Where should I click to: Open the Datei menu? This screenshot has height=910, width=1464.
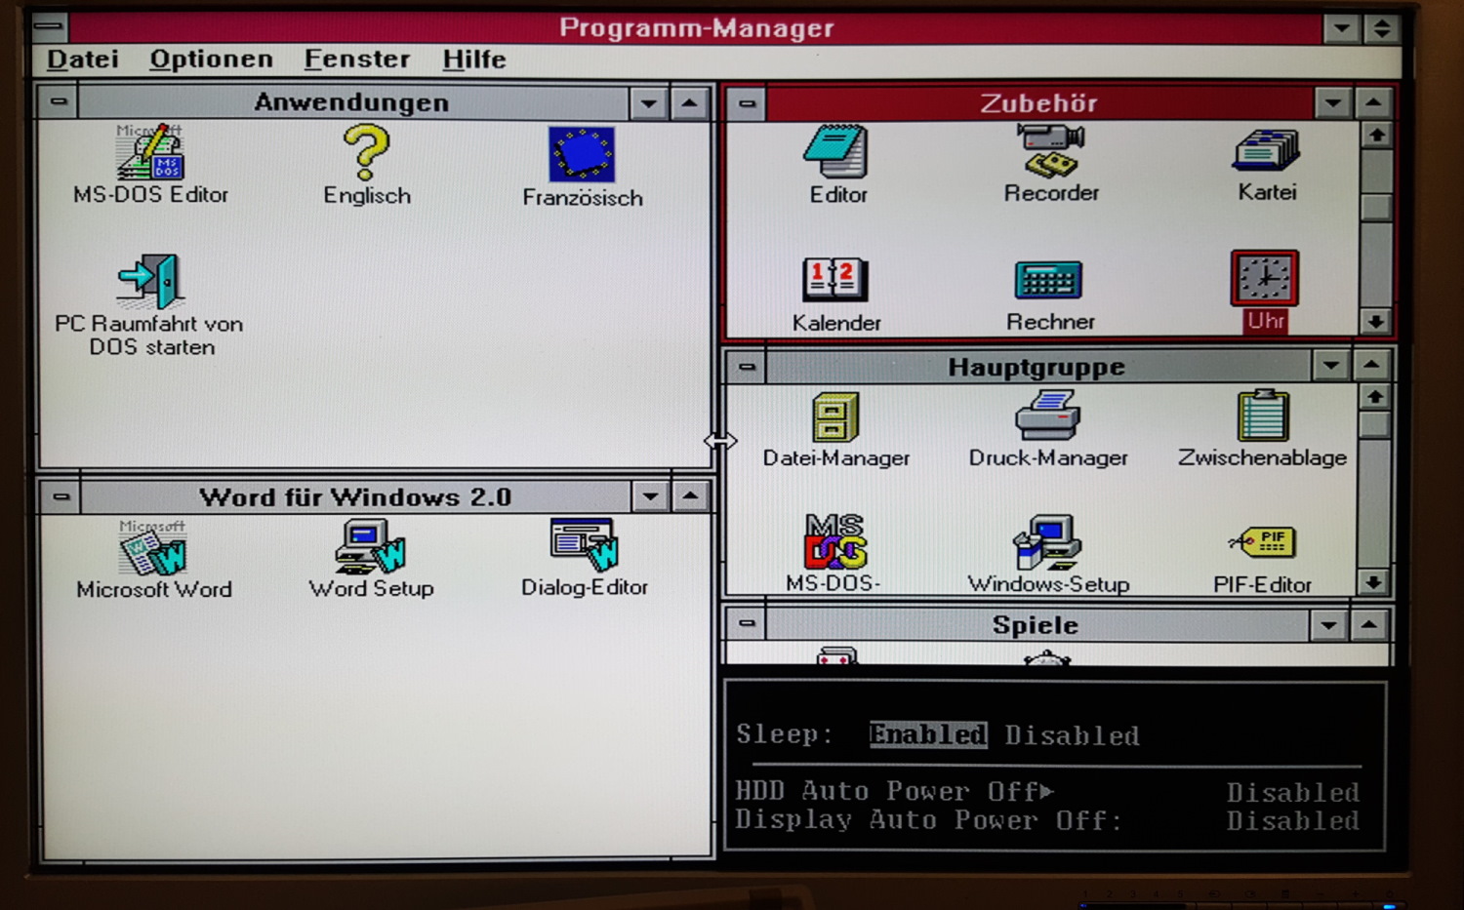click(83, 59)
